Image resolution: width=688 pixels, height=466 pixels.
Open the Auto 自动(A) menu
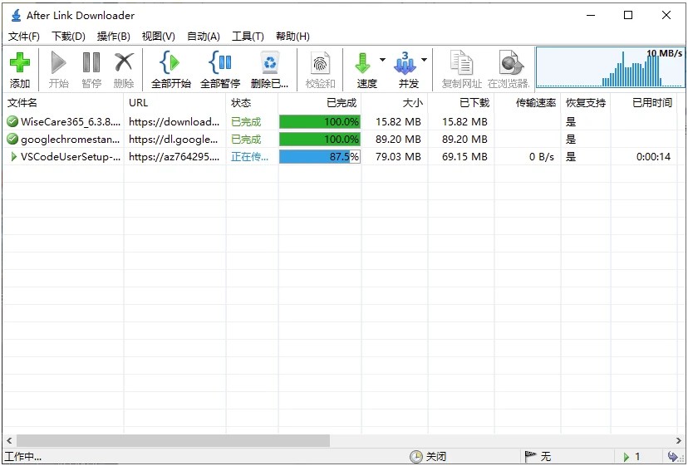coord(203,37)
